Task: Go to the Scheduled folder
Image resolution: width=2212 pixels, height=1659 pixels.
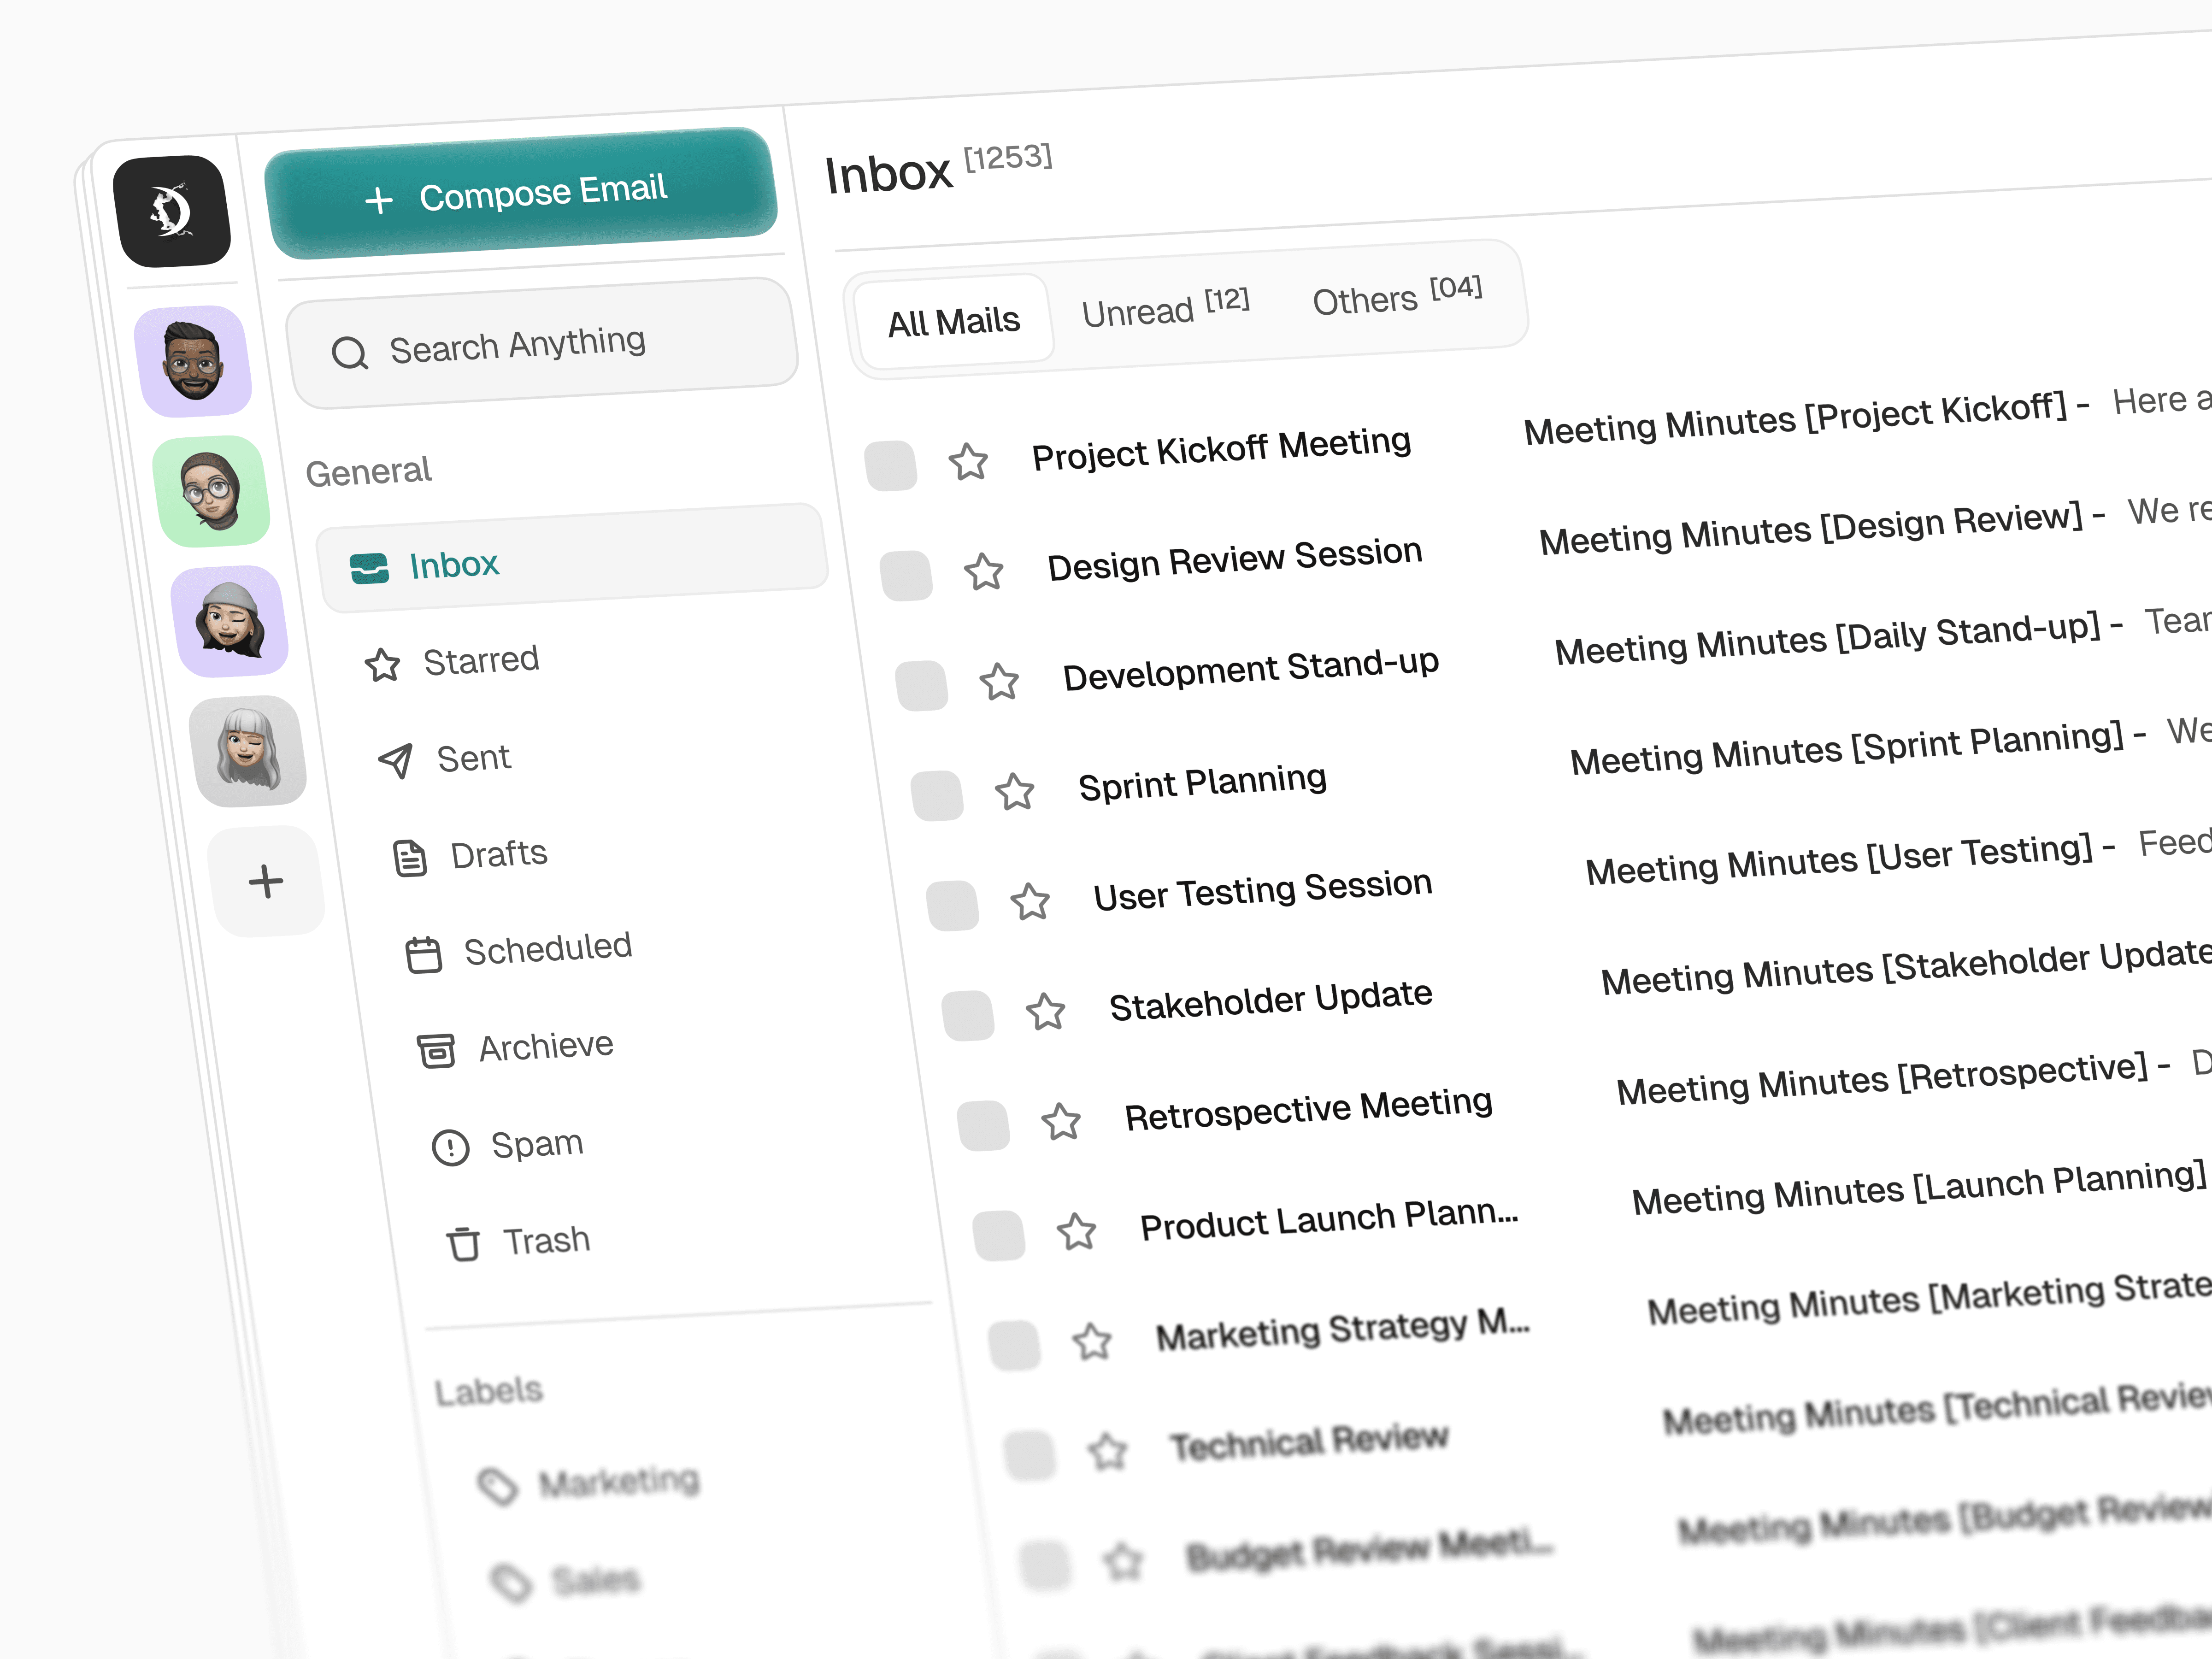Action: [x=547, y=948]
